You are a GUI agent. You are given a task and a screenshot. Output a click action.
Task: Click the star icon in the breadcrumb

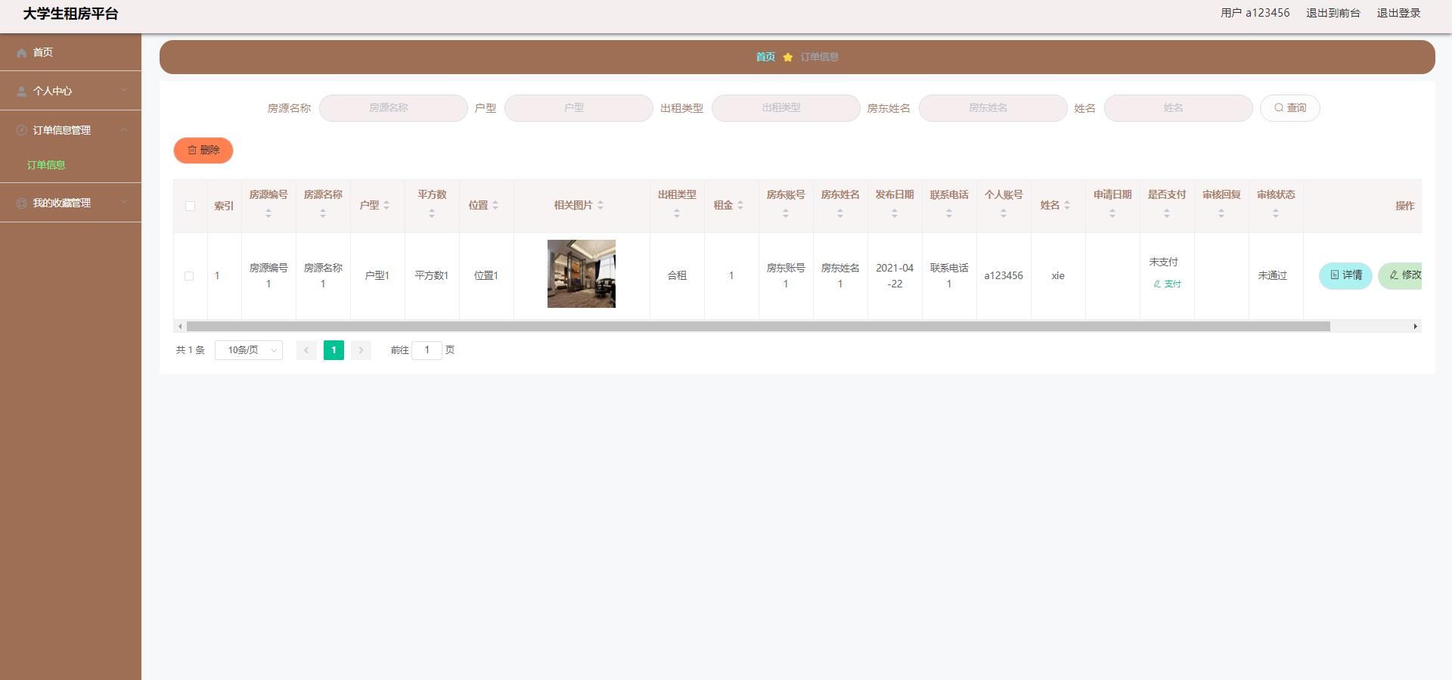[x=787, y=57]
